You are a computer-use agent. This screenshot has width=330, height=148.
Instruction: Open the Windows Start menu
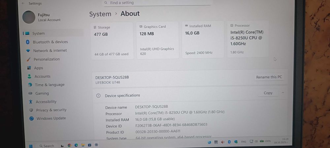[31, 146]
